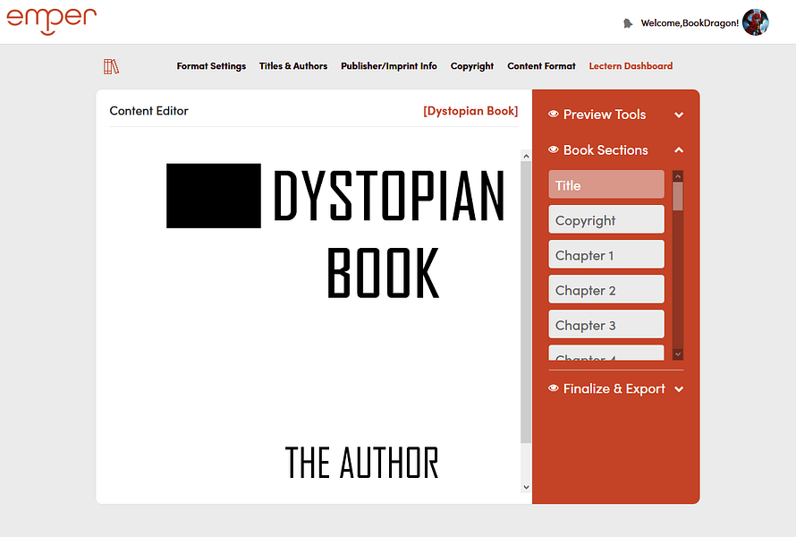Collapse the Book Sections chevron
Viewport: 796px width, 537px height.
click(x=679, y=149)
